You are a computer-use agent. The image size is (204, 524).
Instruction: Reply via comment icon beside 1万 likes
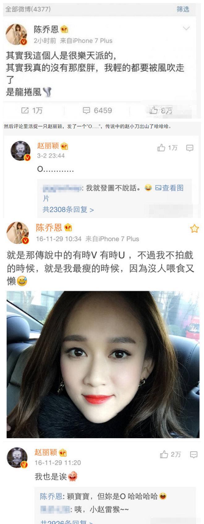coord(190,148)
